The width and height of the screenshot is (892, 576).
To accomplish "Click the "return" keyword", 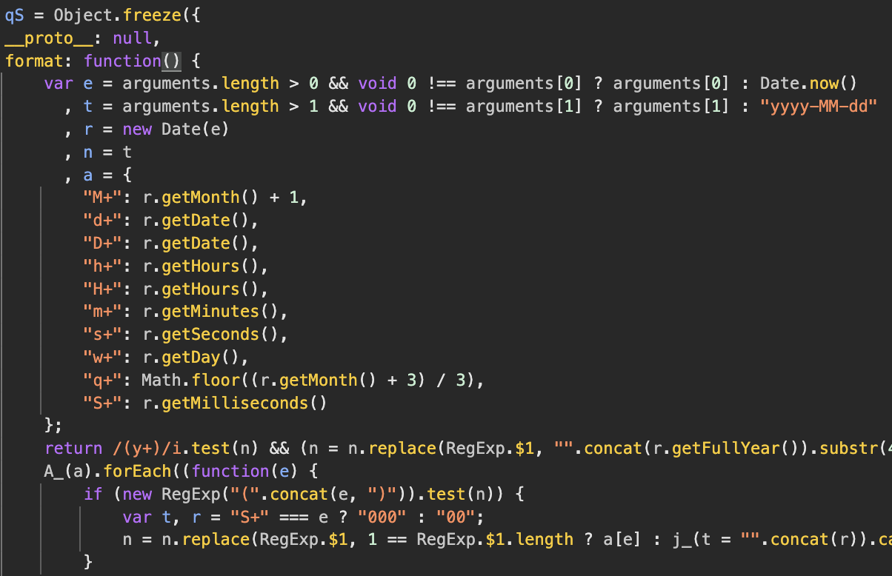I will pos(73,449).
